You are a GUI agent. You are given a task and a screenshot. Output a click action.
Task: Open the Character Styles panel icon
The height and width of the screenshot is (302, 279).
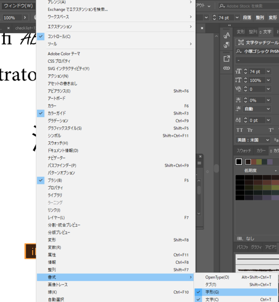pos(227,36)
